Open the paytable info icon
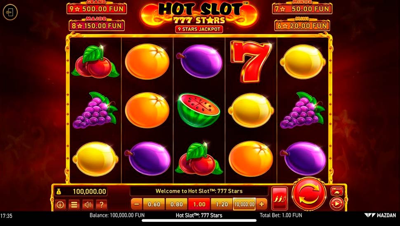Image resolution: width=400 pixels, height=226 pixels. point(60,205)
